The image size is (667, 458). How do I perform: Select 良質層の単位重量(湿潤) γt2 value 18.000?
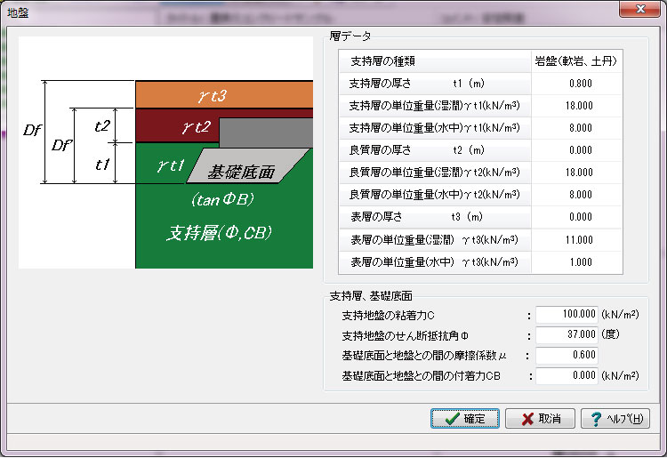click(577, 173)
